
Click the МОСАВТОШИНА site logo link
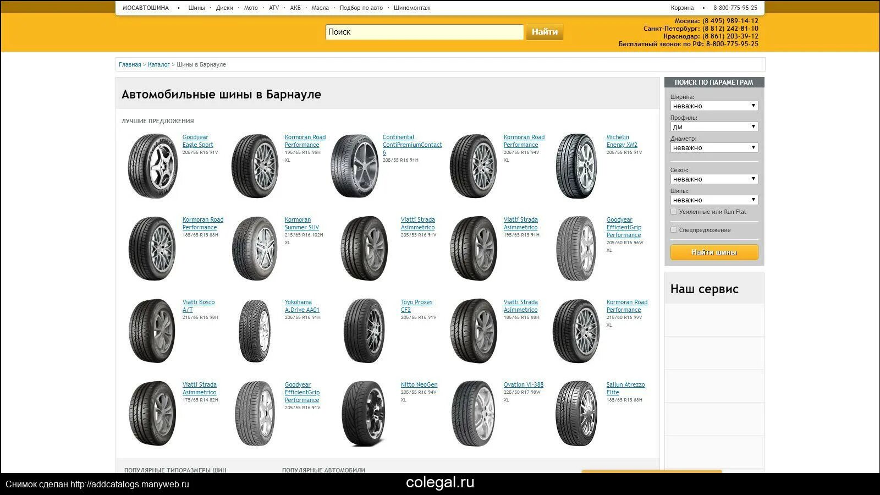tap(146, 8)
